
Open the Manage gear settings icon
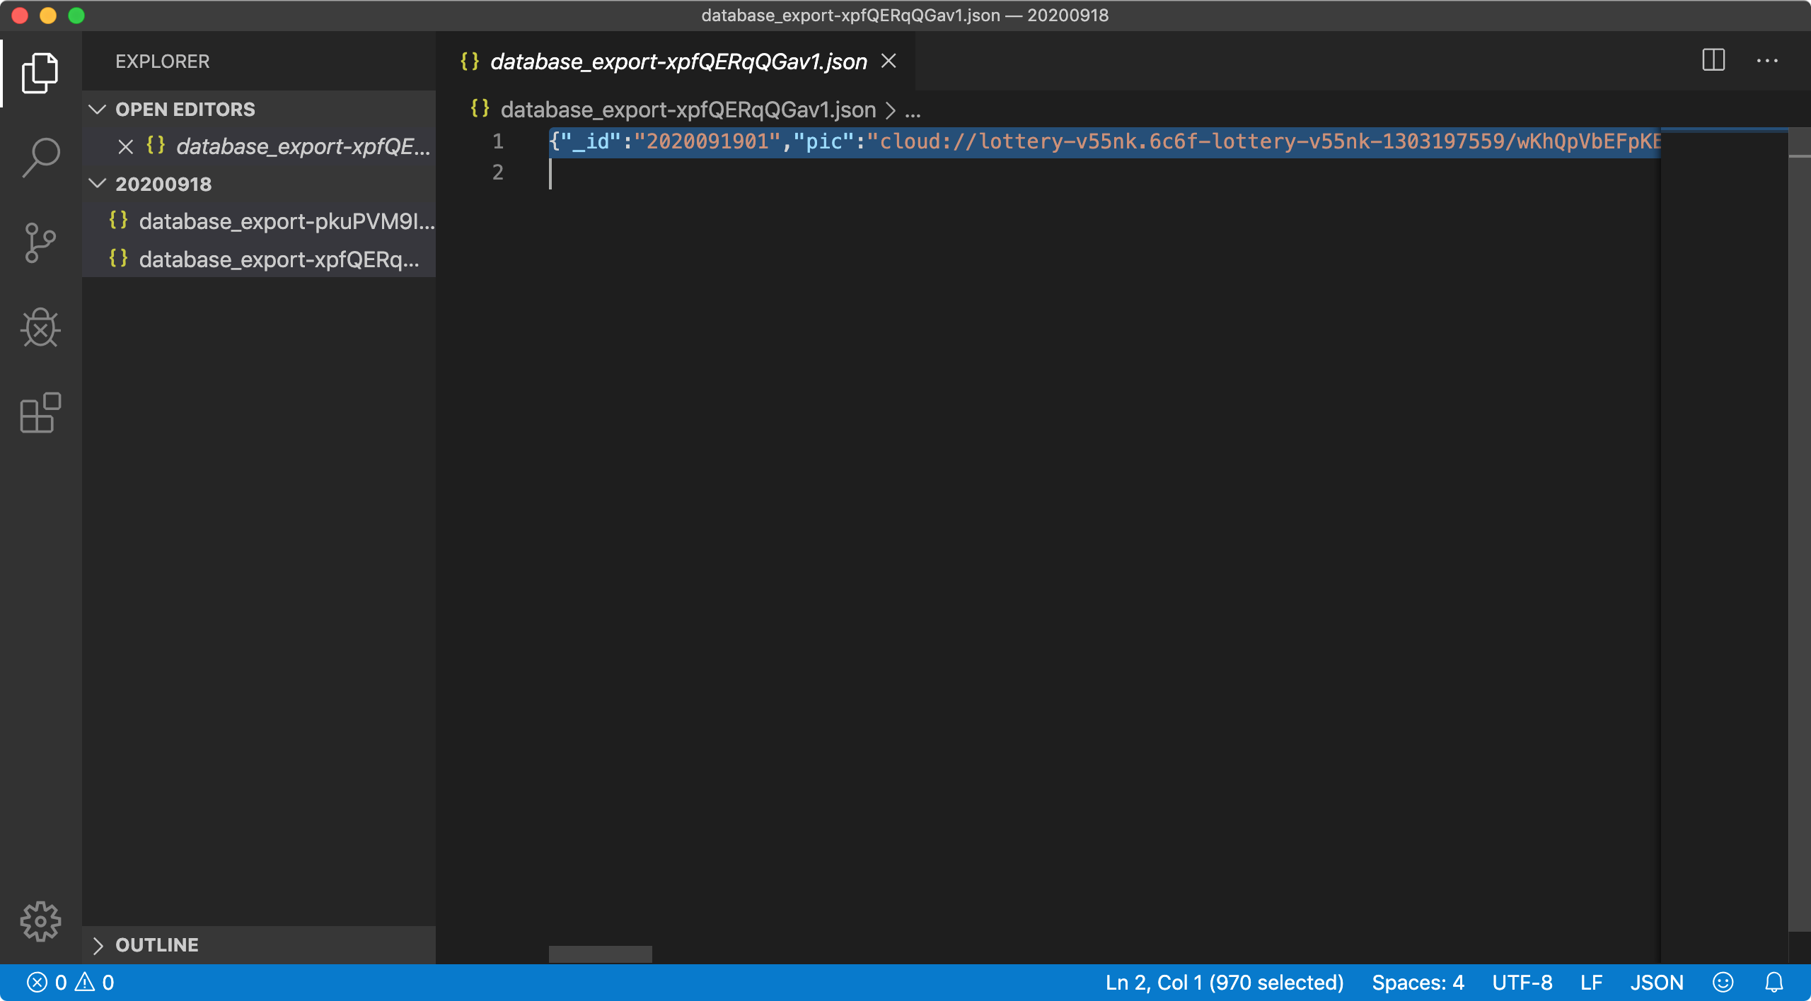coord(40,921)
